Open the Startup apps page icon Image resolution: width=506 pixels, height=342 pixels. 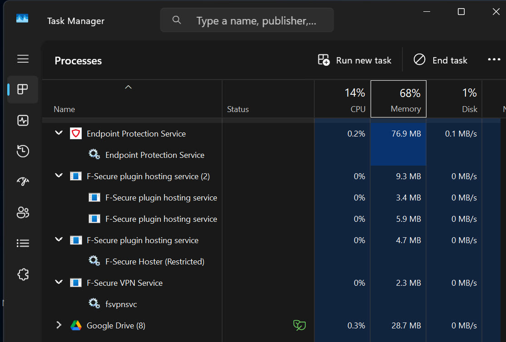pyautogui.click(x=23, y=182)
